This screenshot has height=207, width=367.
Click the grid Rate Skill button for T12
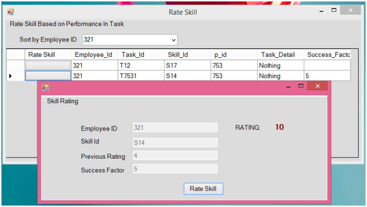point(48,65)
